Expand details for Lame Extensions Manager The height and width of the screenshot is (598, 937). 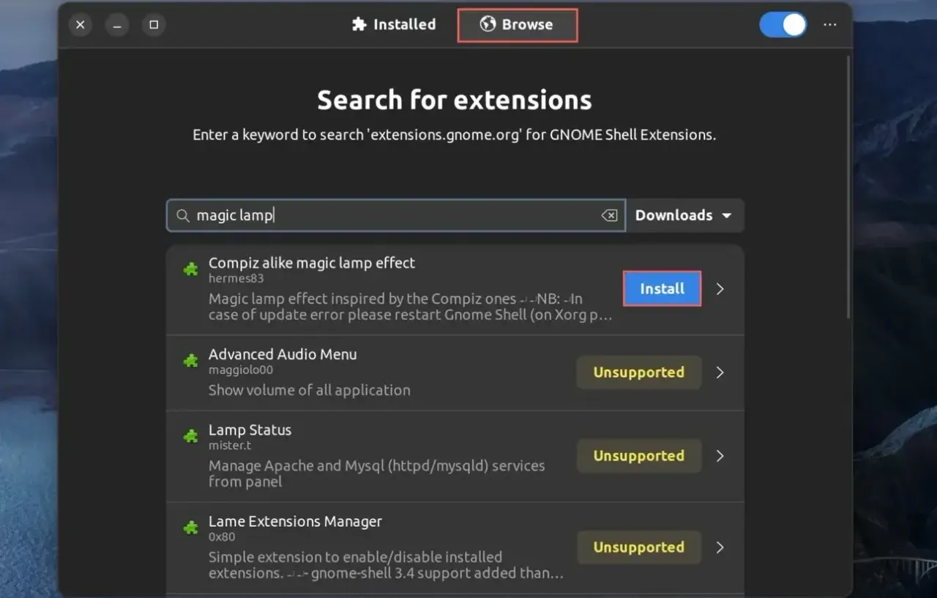pos(719,547)
